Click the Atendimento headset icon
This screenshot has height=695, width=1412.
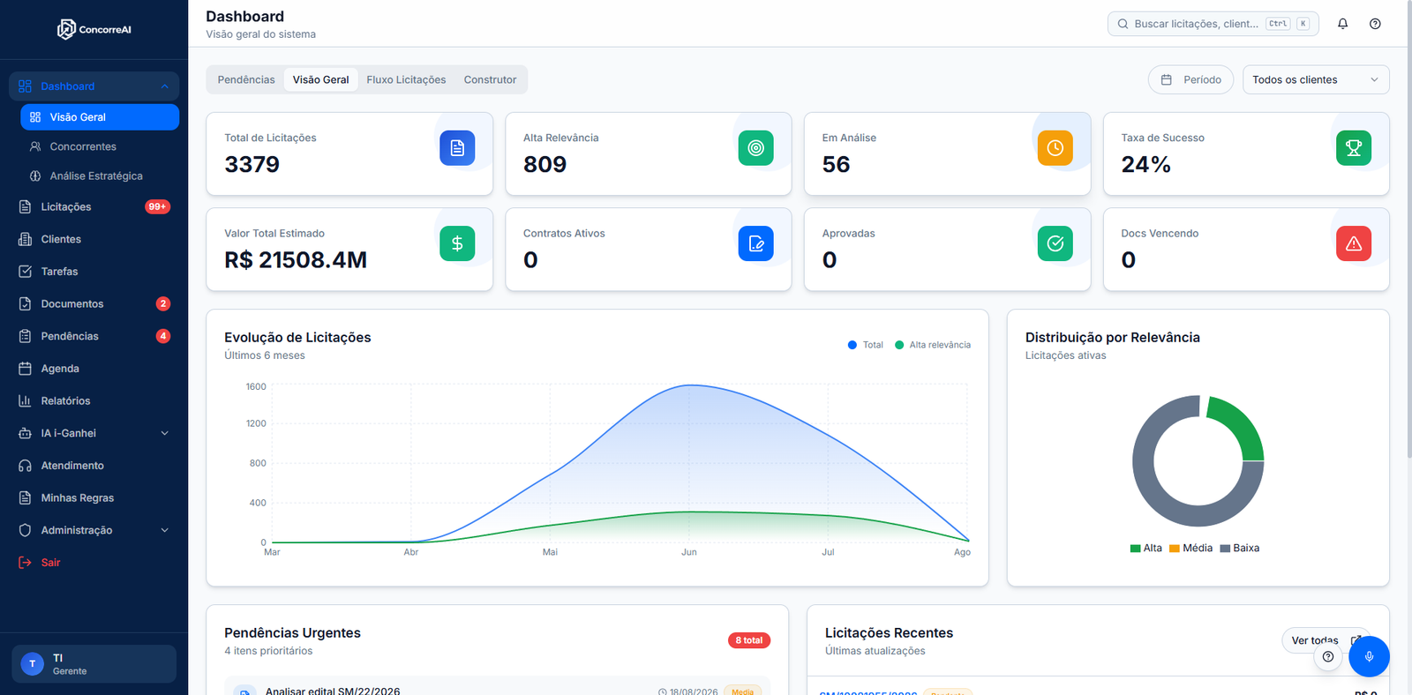pos(25,466)
